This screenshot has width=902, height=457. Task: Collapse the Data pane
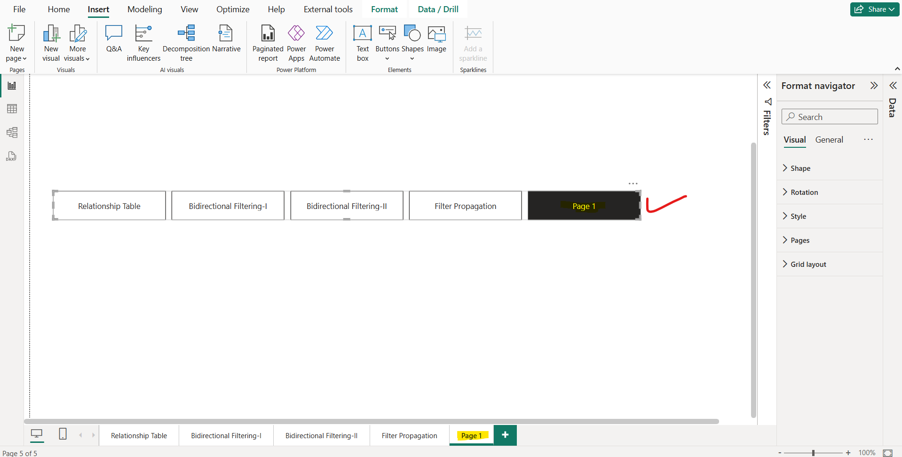[x=893, y=85]
